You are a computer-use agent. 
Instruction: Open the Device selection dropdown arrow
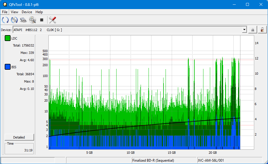click(244, 30)
